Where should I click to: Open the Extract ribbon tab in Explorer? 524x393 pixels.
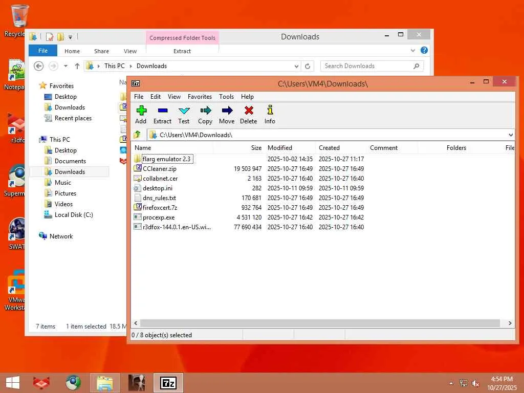[x=182, y=51]
